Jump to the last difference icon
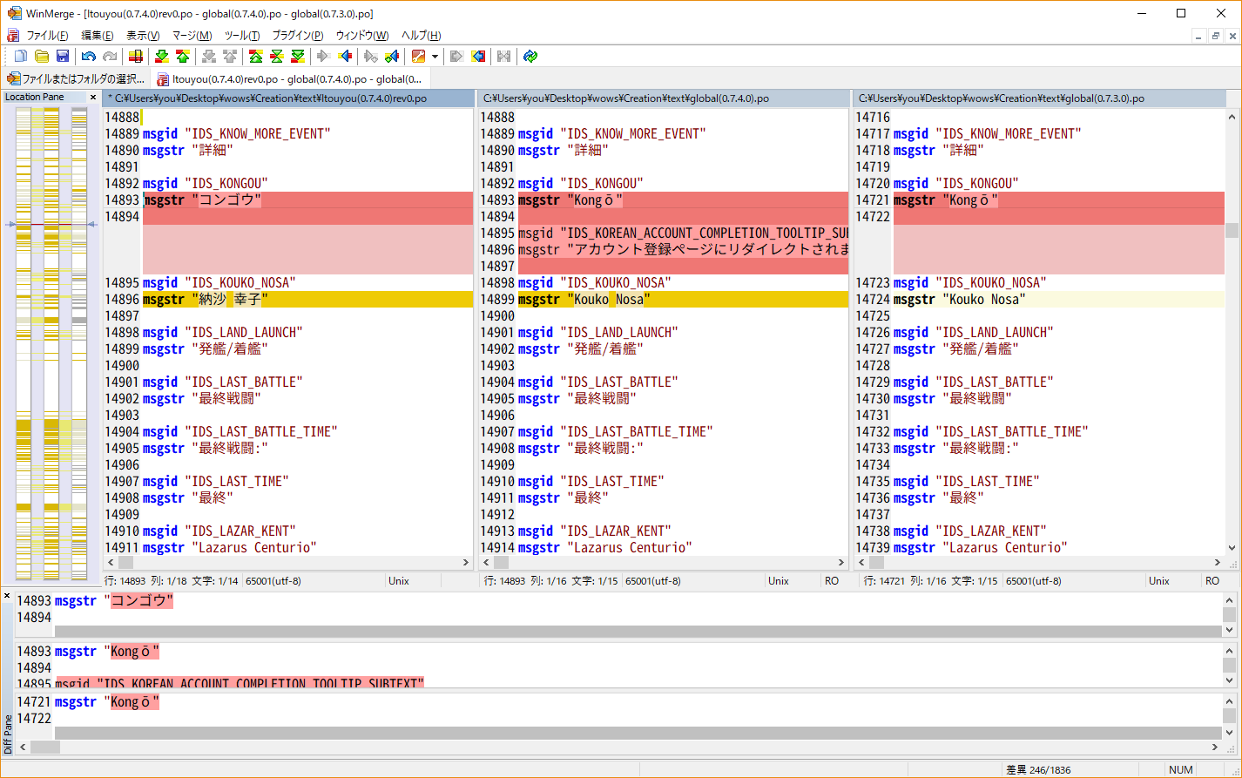 pyautogui.click(x=297, y=57)
